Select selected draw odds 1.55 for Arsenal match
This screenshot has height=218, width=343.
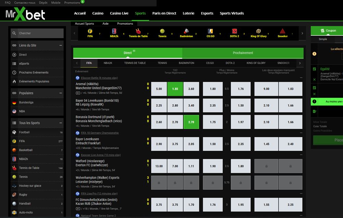point(175,89)
